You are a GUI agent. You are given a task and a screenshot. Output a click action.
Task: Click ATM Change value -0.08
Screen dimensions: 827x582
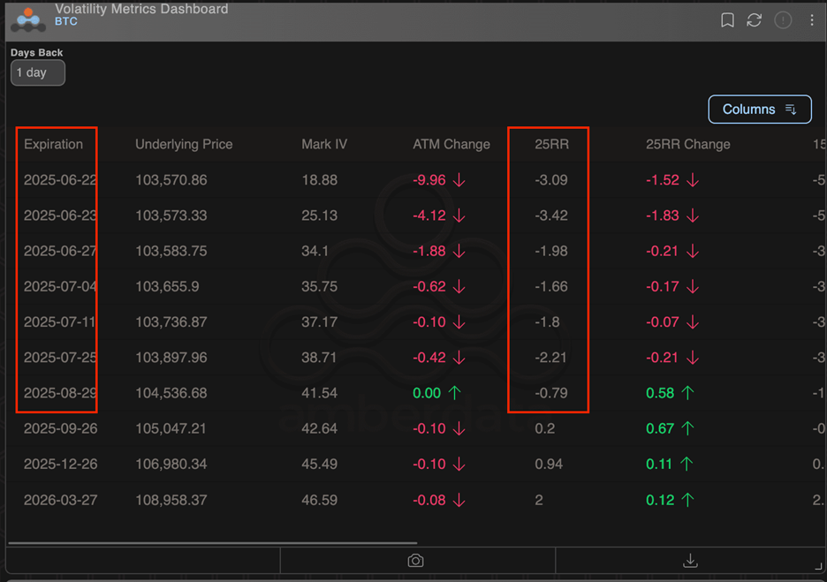pyautogui.click(x=429, y=500)
